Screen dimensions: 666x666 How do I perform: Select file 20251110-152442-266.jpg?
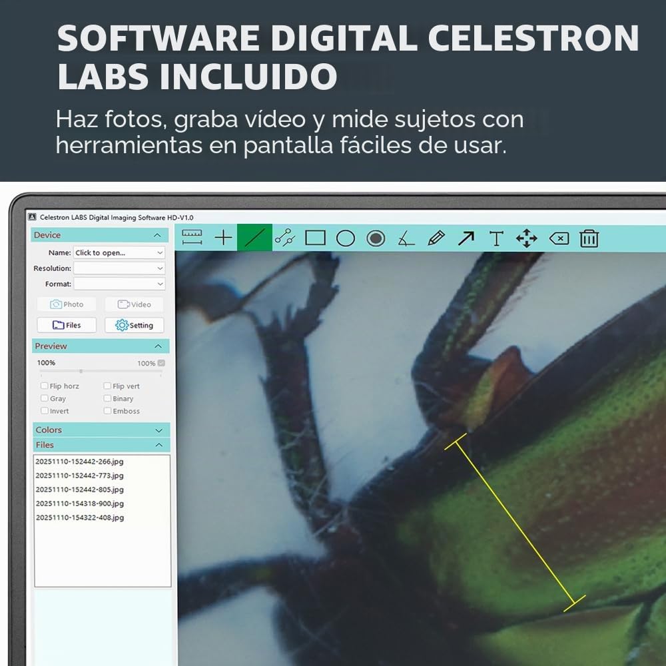coord(79,462)
